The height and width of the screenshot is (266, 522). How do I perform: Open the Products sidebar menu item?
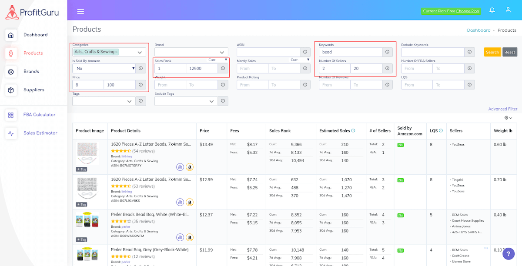(33, 53)
